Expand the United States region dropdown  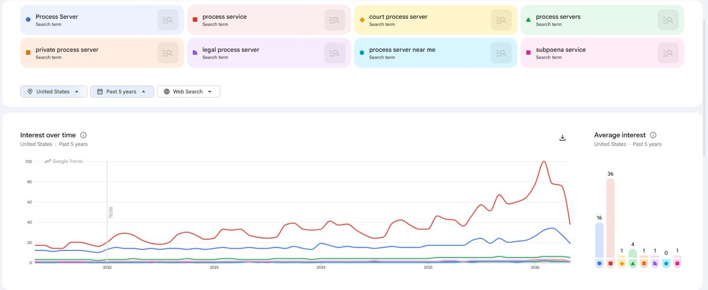54,91
